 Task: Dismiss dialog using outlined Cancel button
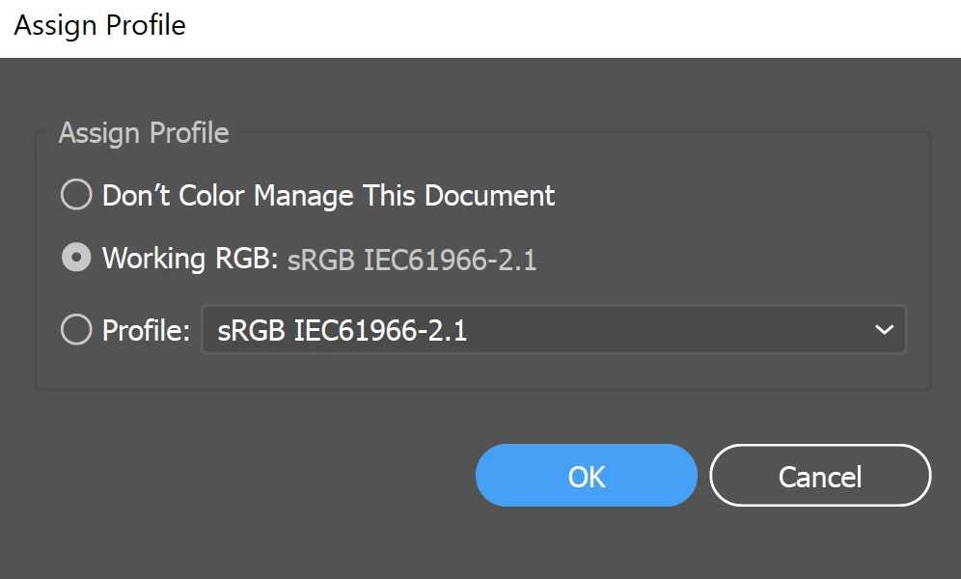tap(820, 476)
